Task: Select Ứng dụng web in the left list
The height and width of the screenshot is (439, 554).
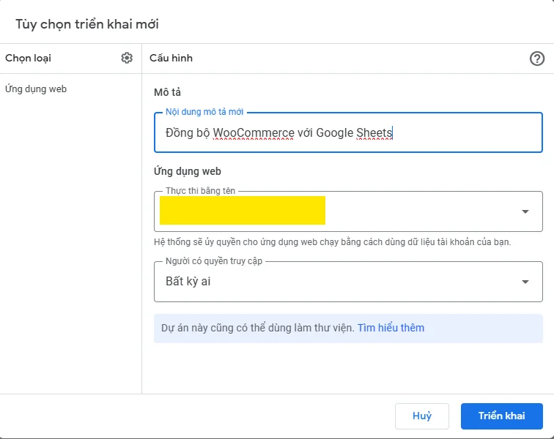Action: point(36,89)
